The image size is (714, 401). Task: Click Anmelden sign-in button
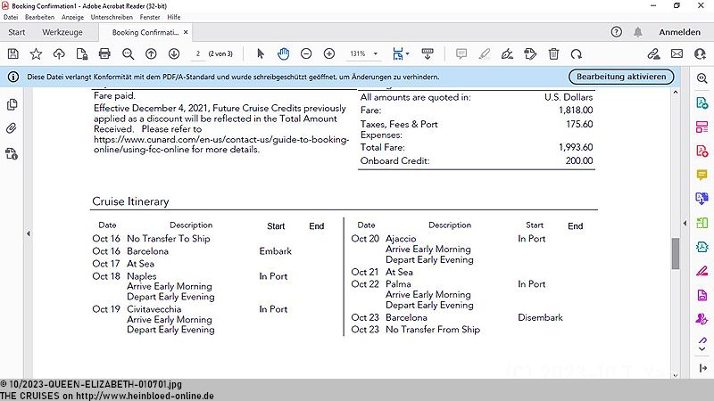click(x=679, y=32)
